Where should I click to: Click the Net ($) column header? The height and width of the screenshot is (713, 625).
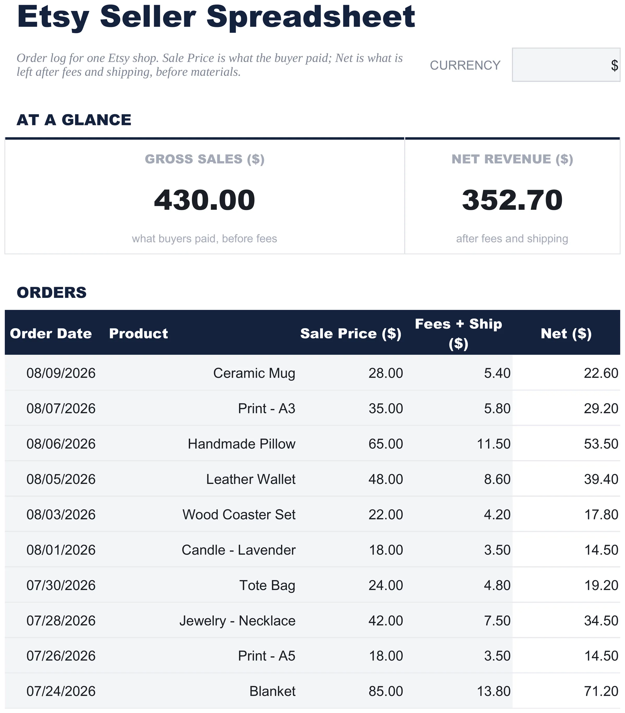566,334
